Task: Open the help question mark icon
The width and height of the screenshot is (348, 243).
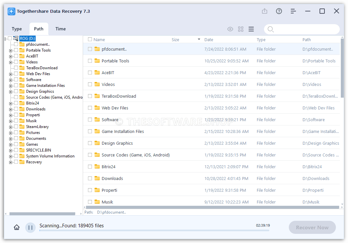Action: pos(279,11)
